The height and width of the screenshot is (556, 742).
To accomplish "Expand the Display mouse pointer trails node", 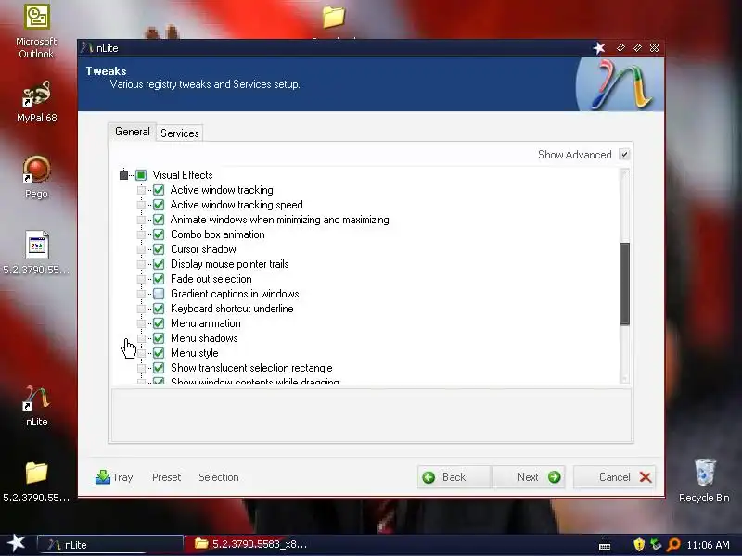I will click(x=141, y=264).
